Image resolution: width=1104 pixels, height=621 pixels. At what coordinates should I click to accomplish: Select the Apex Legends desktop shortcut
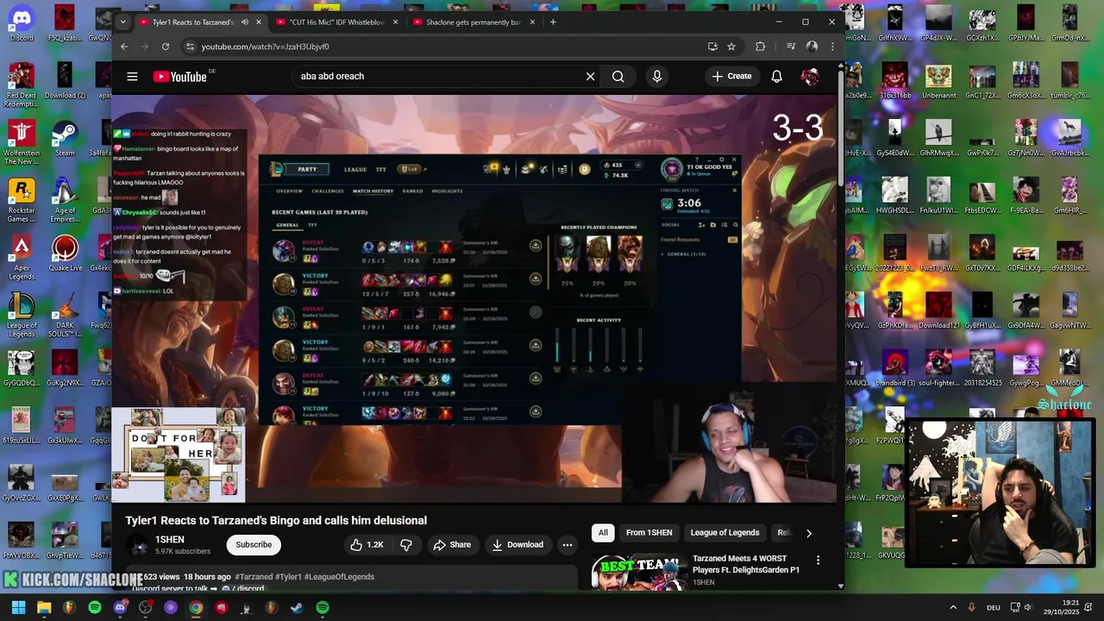point(22,259)
